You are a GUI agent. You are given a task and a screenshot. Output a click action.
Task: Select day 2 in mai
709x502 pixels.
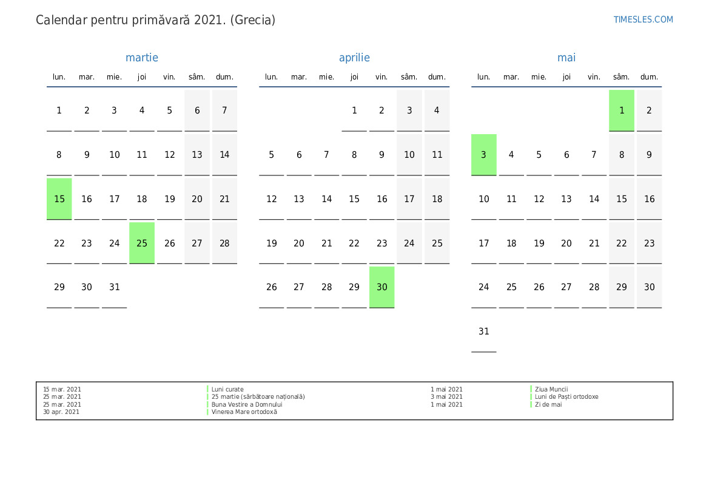point(649,110)
